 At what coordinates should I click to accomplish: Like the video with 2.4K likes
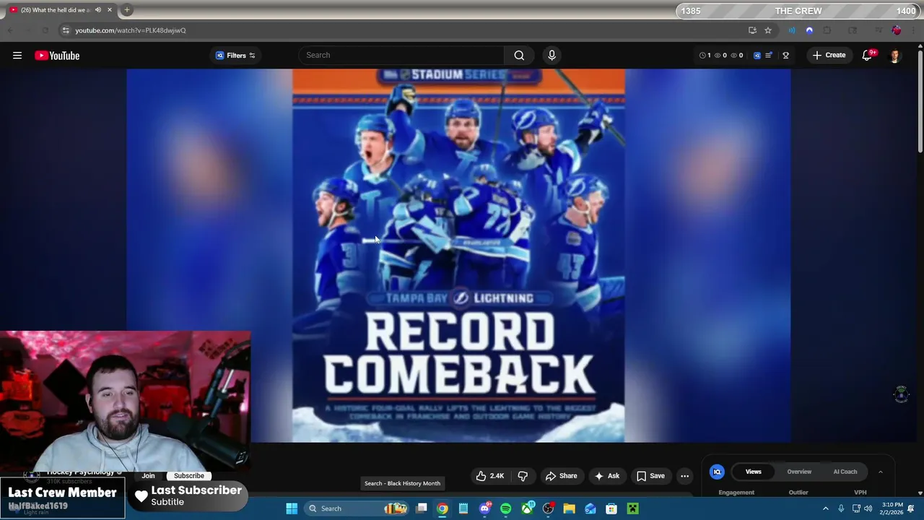pos(489,476)
